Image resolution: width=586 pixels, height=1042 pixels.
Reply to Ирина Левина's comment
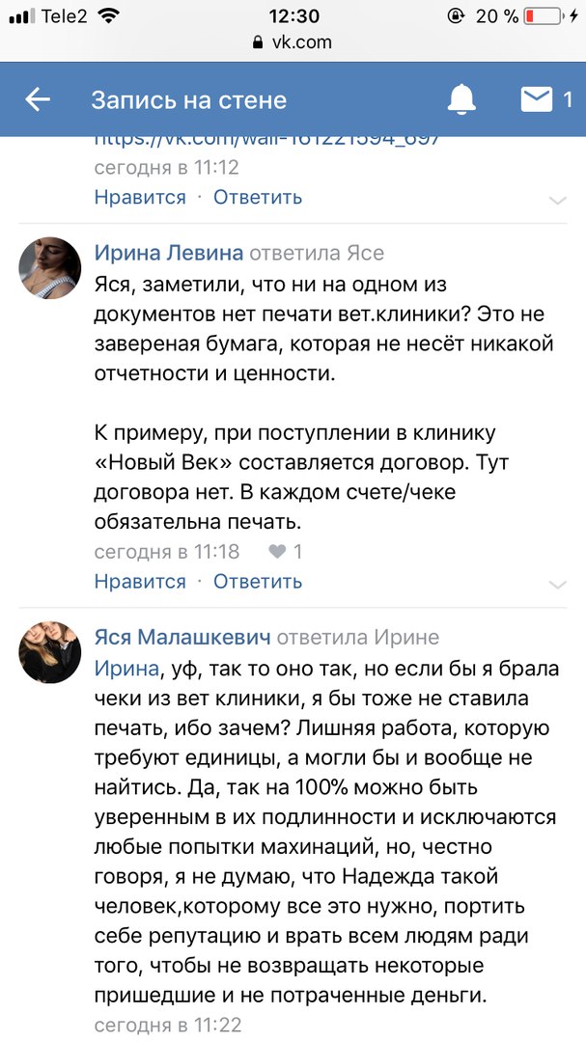[258, 582]
